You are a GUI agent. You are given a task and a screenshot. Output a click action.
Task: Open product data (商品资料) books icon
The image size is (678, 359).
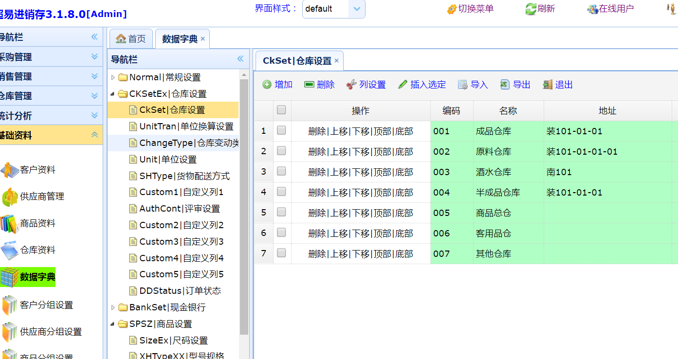click(9, 224)
